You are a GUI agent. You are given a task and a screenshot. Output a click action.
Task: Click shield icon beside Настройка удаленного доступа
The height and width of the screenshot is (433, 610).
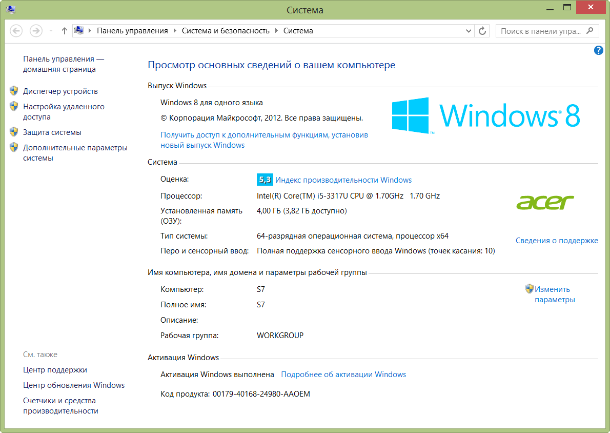pyautogui.click(x=14, y=106)
